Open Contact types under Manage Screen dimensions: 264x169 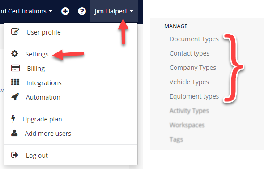point(189,53)
